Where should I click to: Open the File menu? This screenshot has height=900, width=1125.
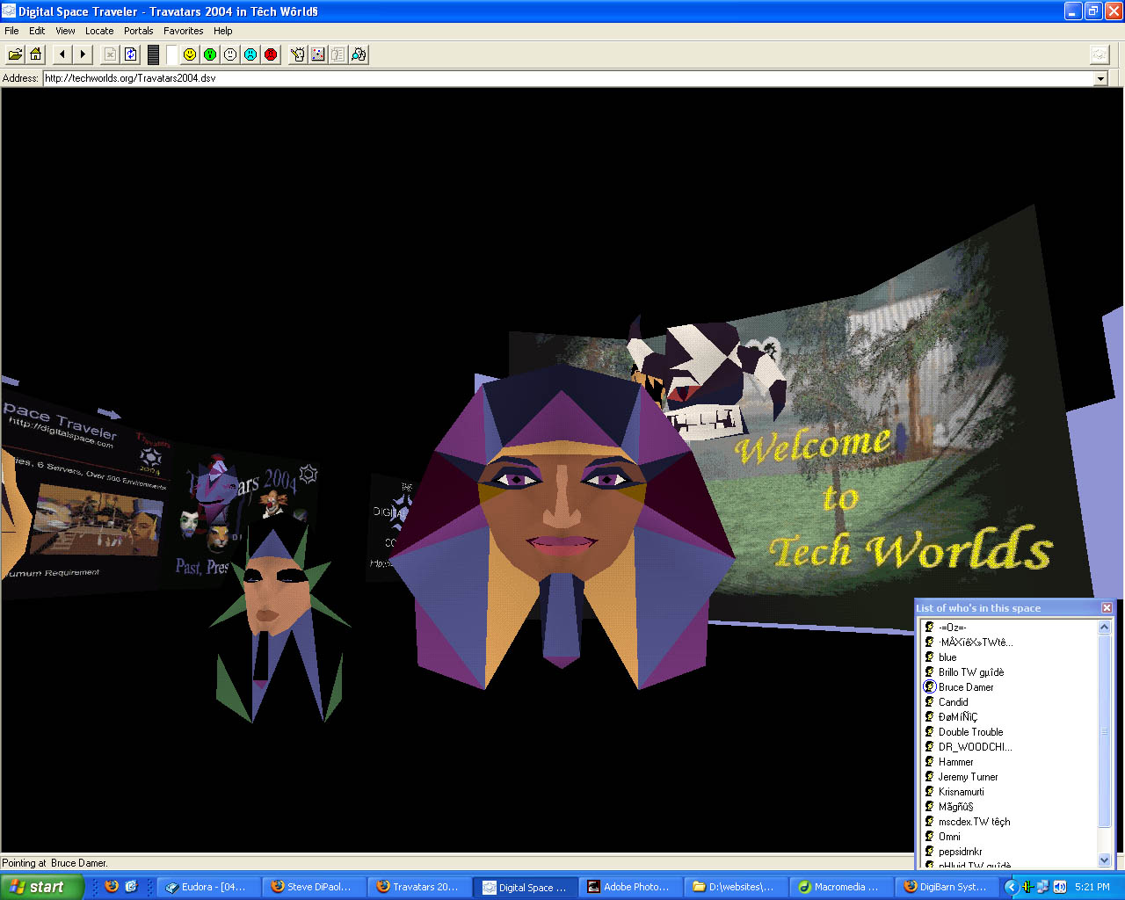[x=11, y=31]
